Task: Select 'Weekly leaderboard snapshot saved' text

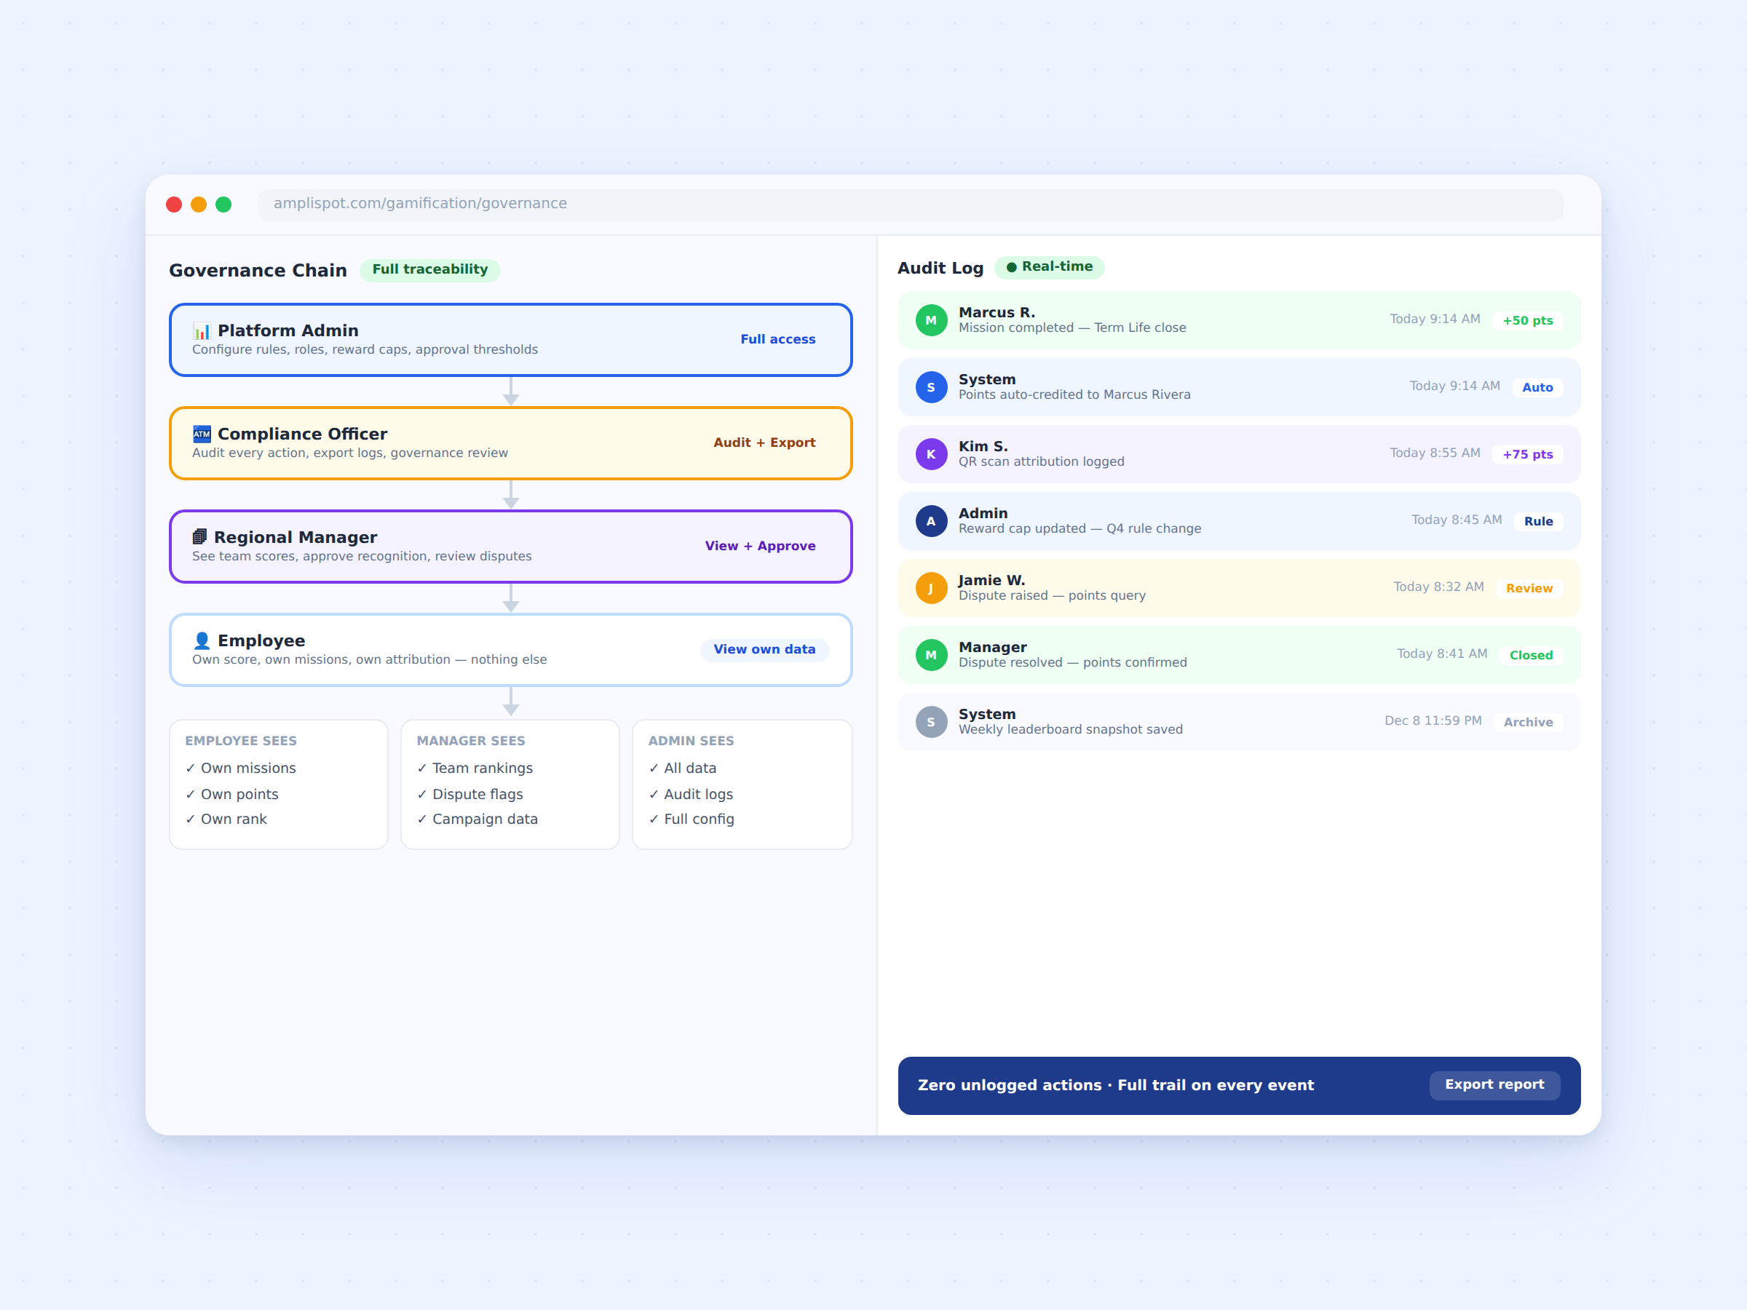Action: pyautogui.click(x=1070, y=731)
